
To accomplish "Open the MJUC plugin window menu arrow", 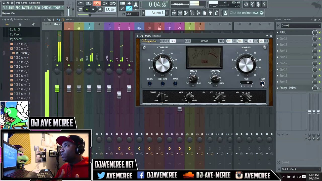I will 138,36.
